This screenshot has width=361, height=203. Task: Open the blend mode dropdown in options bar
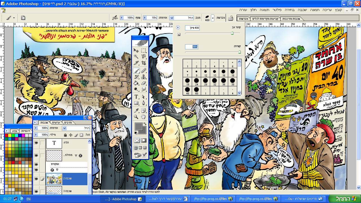click(x=172, y=18)
